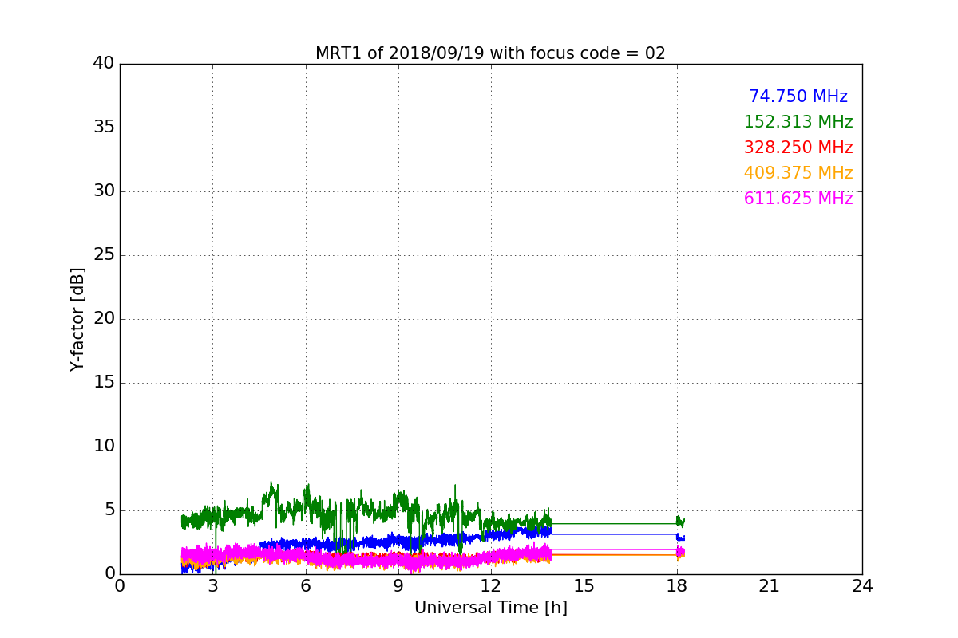Click the x-axis tick label '9'
This screenshot has height=638, width=958.
[398, 586]
